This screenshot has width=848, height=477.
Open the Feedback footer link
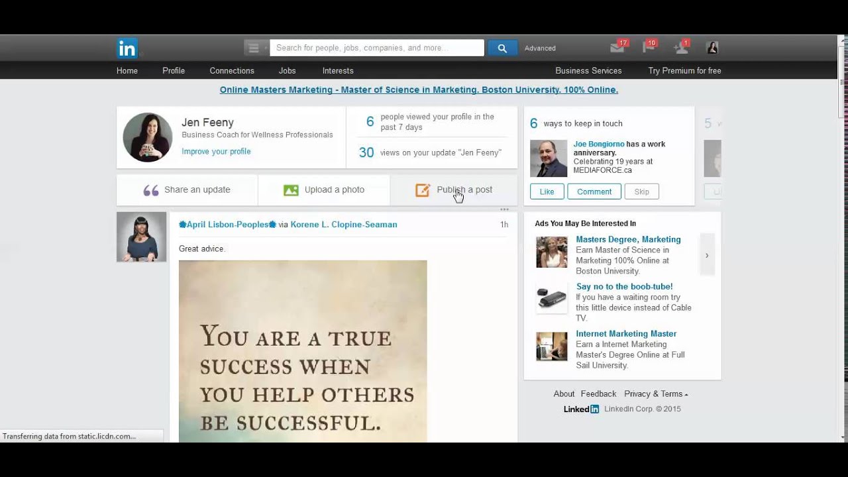tap(598, 394)
